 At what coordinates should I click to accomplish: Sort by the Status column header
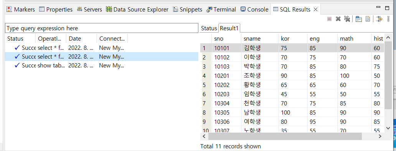(x=20, y=39)
